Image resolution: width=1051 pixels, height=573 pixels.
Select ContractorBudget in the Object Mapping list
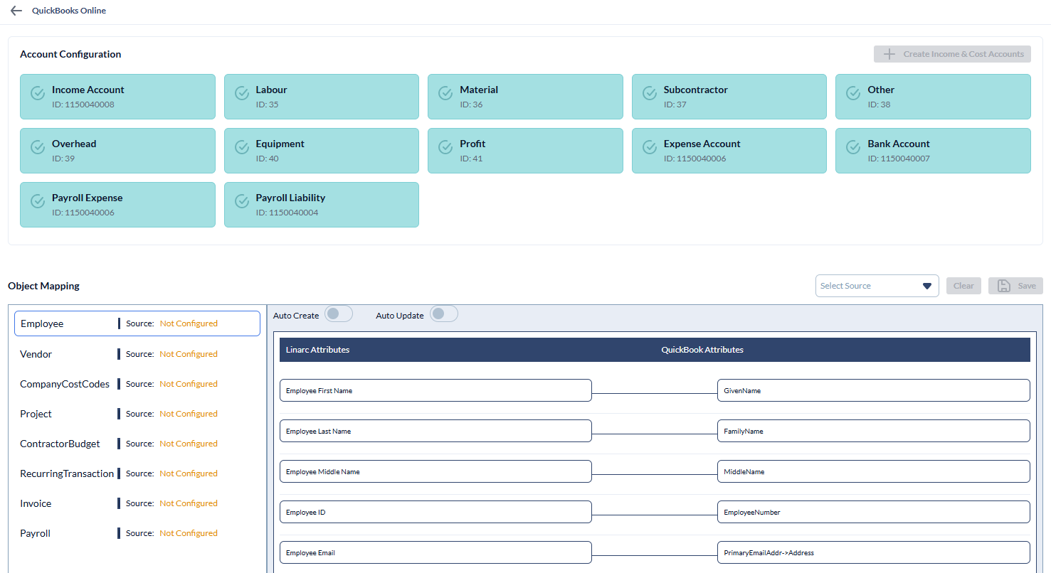click(137, 444)
